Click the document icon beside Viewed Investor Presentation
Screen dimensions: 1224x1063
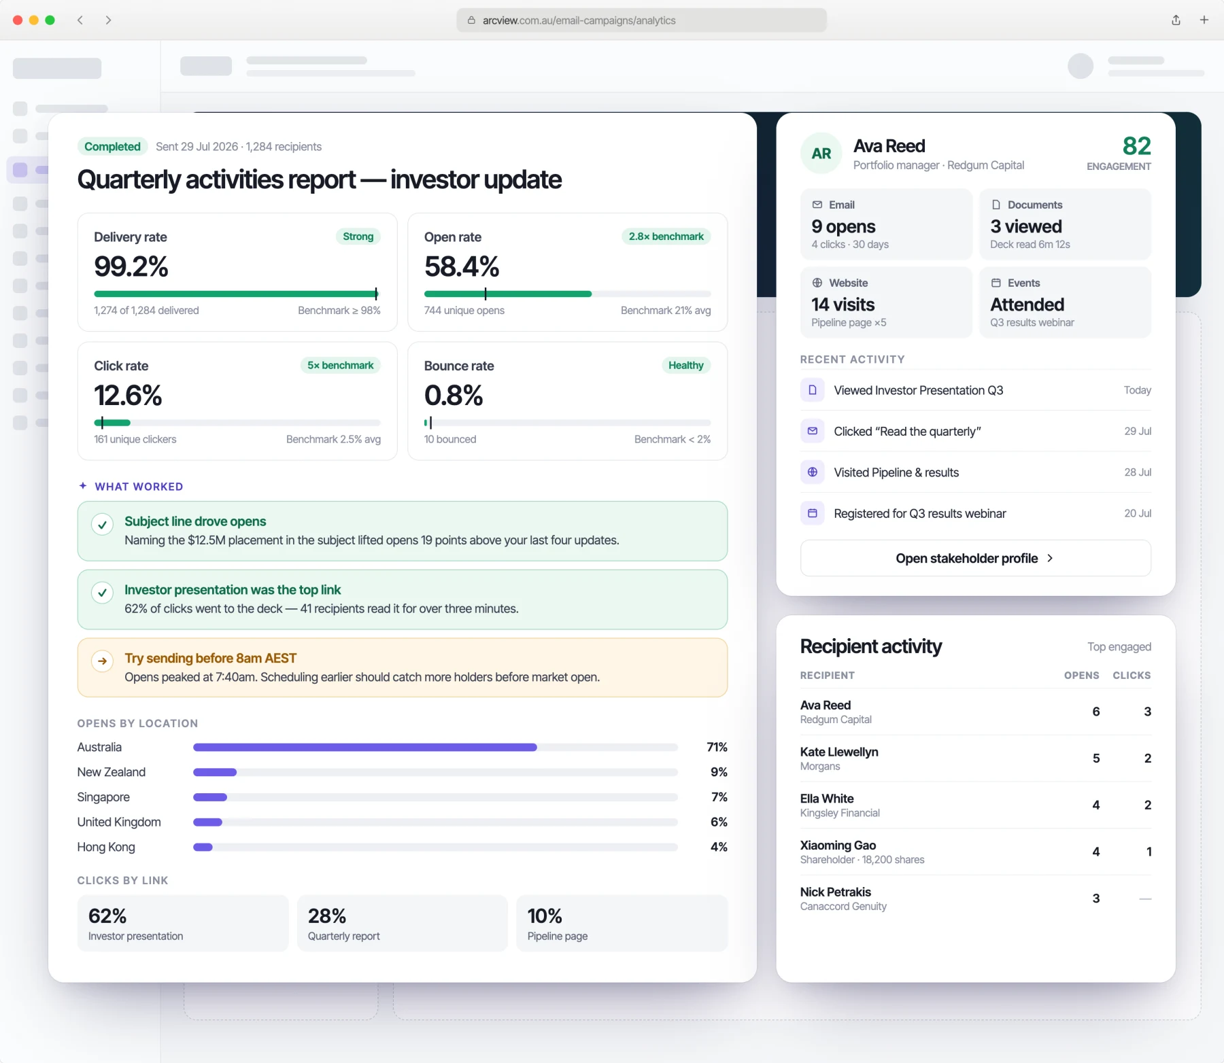[812, 390]
